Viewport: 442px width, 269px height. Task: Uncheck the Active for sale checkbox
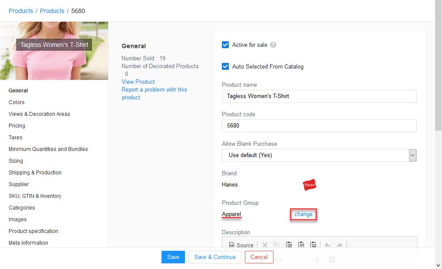(225, 44)
